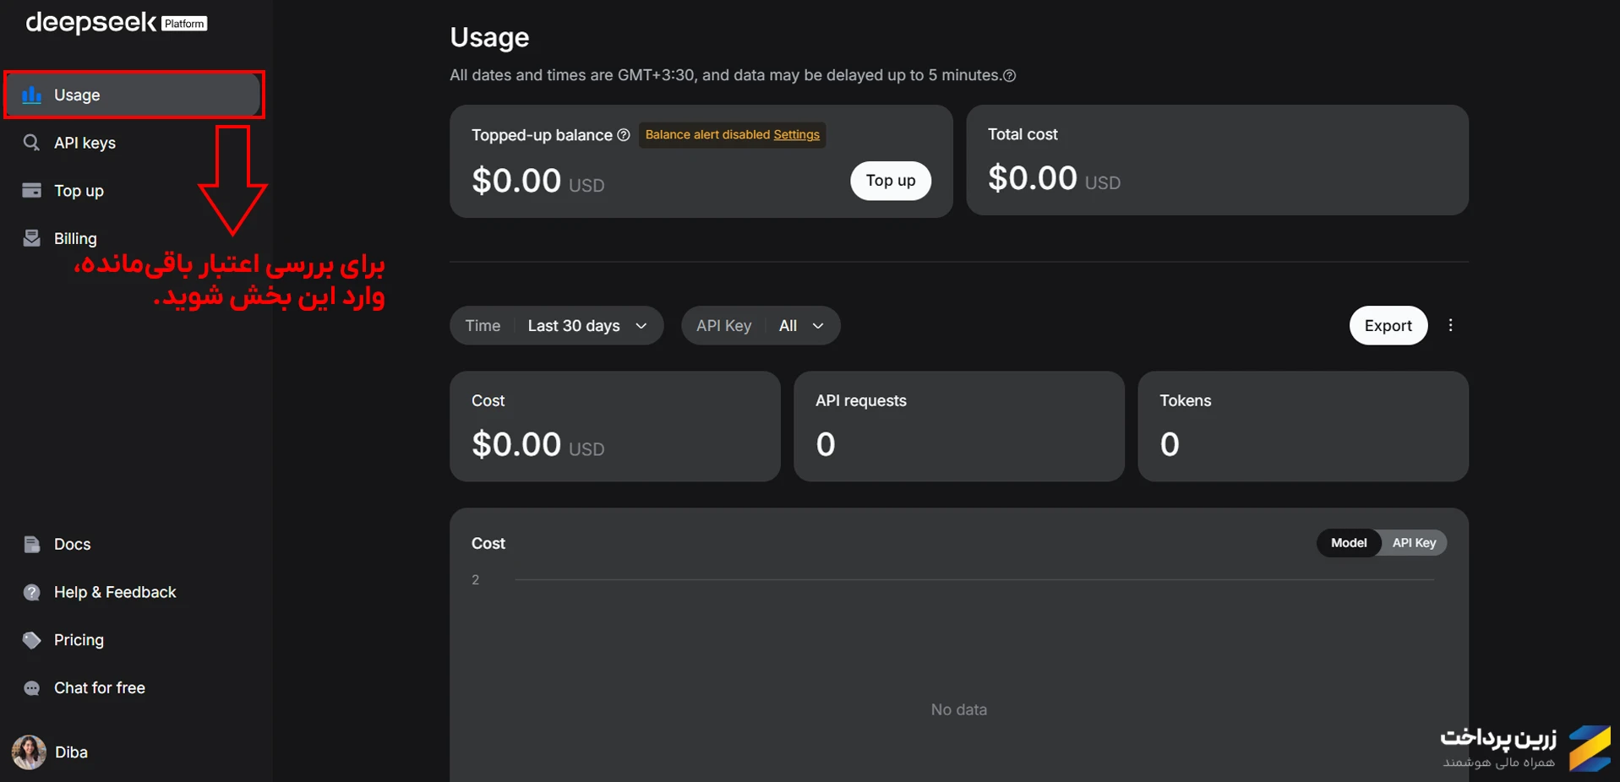This screenshot has width=1620, height=782.
Task: Expand the API Key All dropdown
Action: (x=761, y=325)
